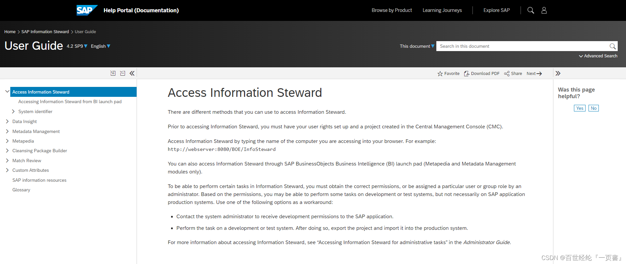Click the Access Information Steward article heading
Viewport: 626px width, 264px height.
[245, 93]
